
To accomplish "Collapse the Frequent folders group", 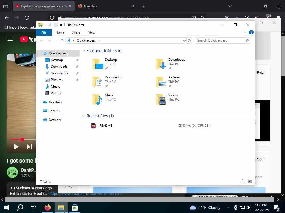I will (x=84, y=51).
